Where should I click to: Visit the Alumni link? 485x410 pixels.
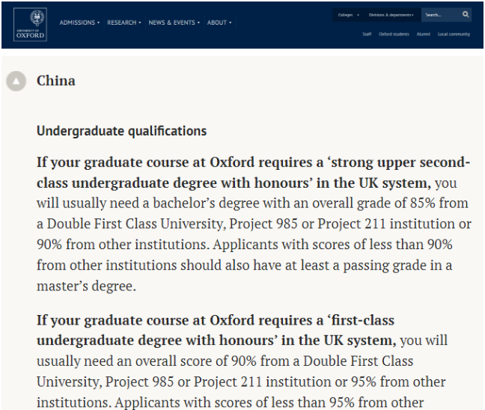pyautogui.click(x=423, y=34)
